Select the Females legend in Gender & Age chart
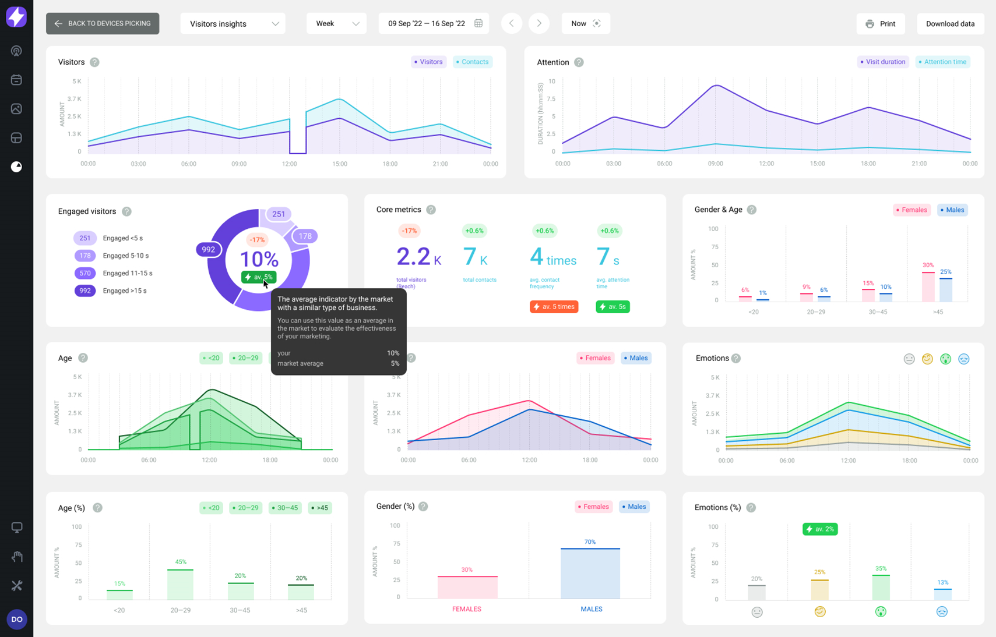 [911, 210]
